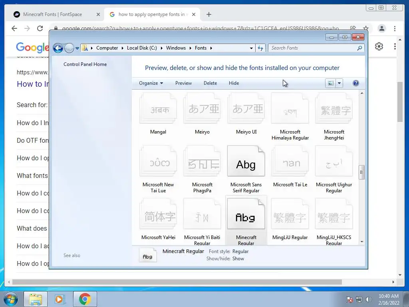
Task: Click the magnifier icon in Search Fonts
Action: 359,48
